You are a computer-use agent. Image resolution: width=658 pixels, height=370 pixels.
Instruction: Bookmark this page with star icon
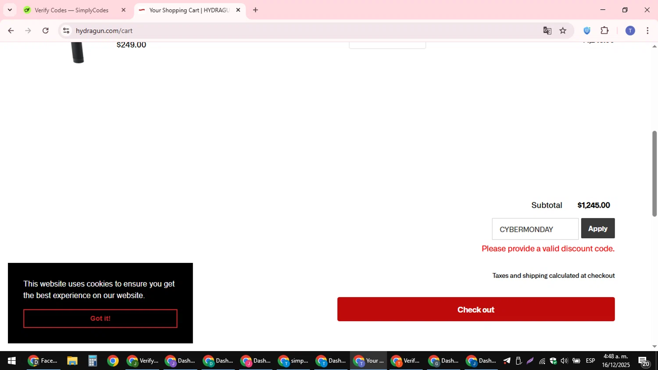point(563,31)
